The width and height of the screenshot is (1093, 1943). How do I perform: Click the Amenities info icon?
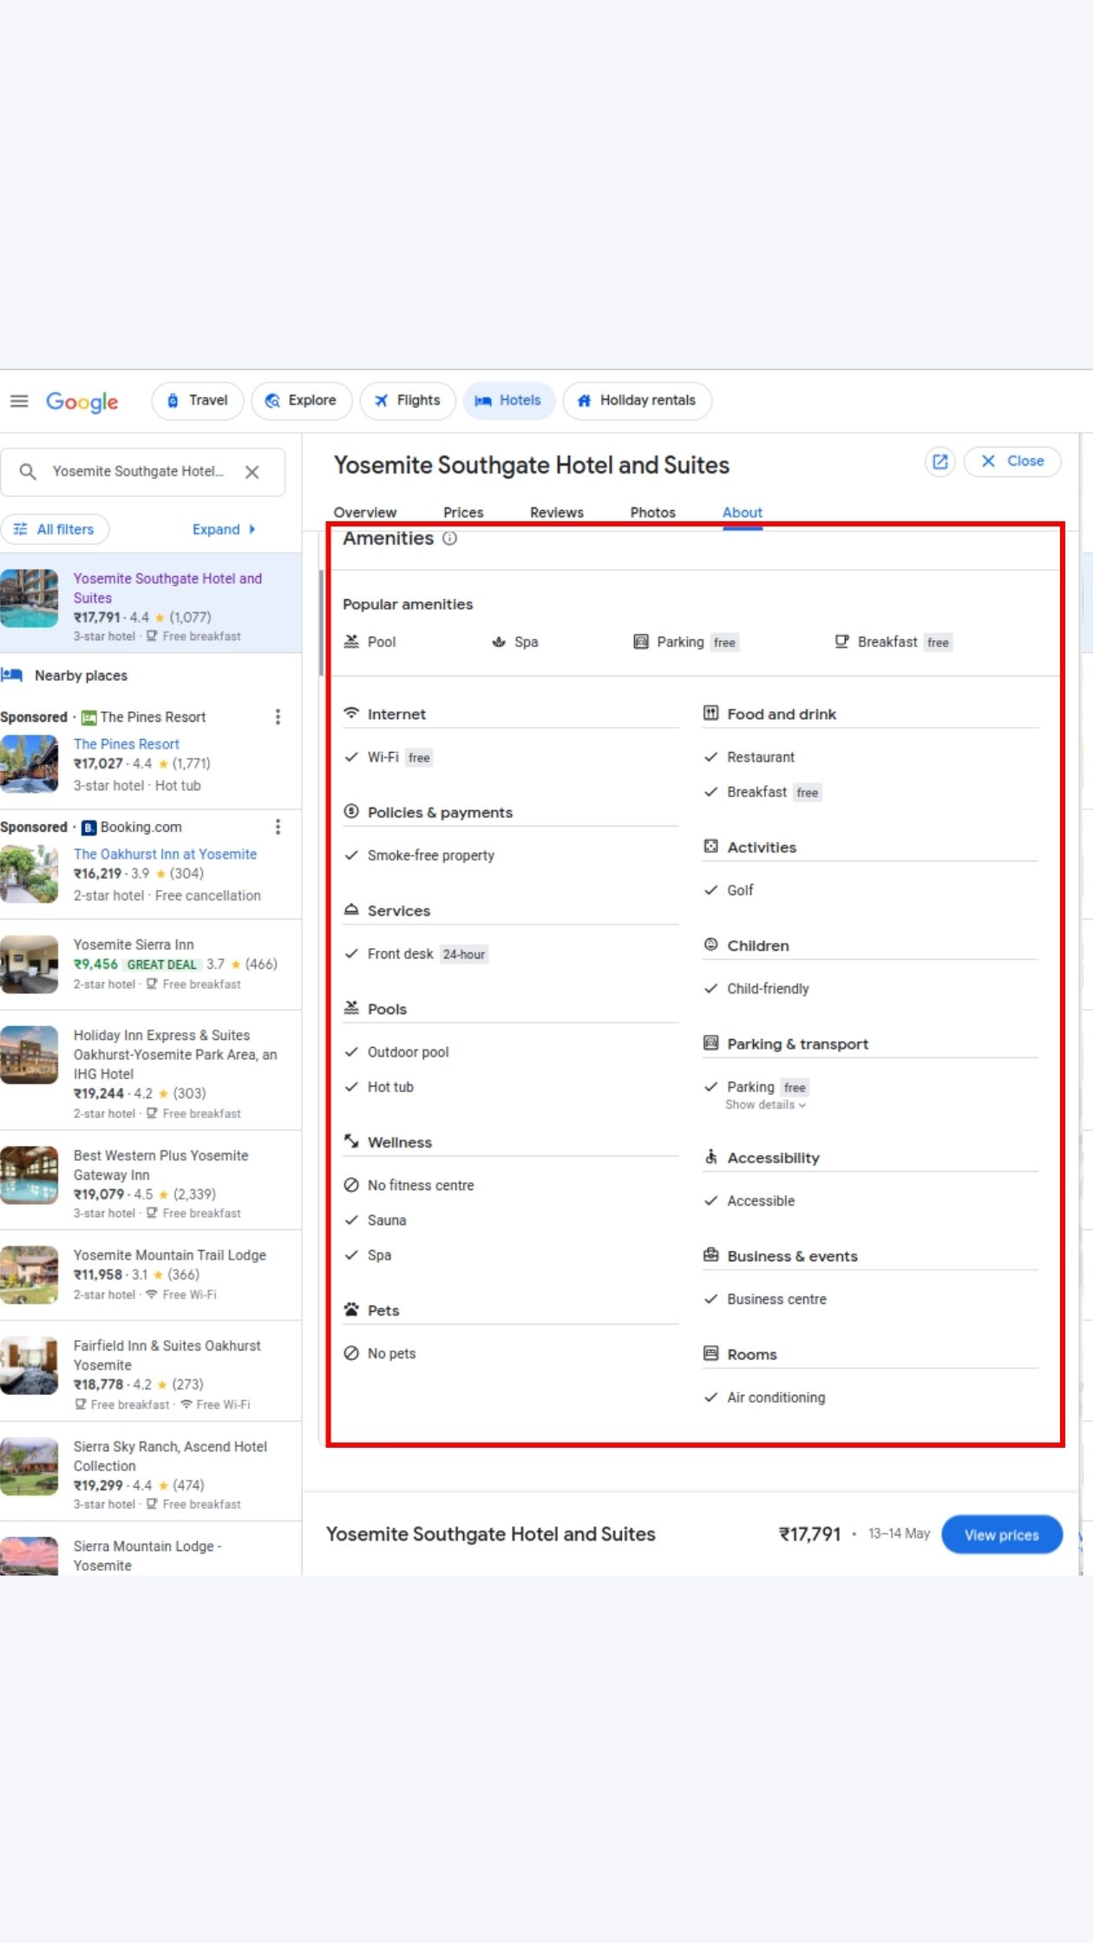click(x=449, y=539)
